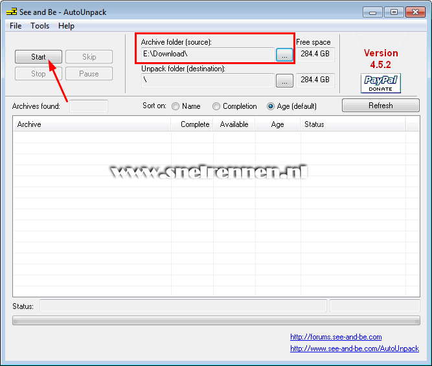Image resolution: width=432 pixels, height=366 pixels.
Task: Click the Stop button
Action: click(x=38, y=74)
